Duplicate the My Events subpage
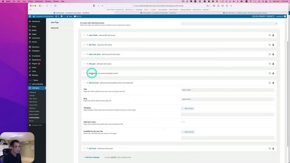Screen dimensions: 290x163 270,73
